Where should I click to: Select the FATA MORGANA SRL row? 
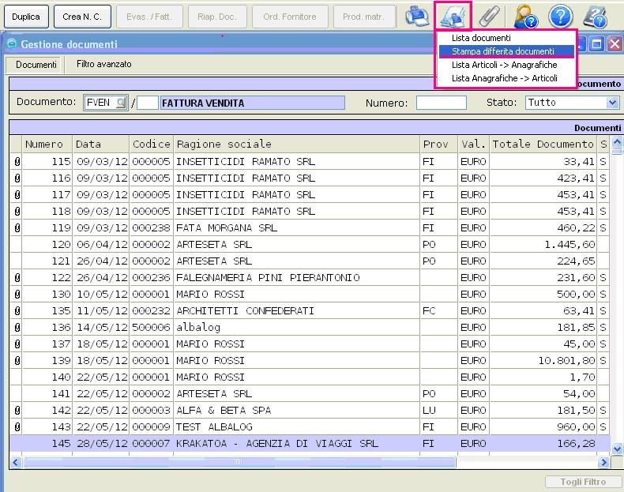pos(310,228)
